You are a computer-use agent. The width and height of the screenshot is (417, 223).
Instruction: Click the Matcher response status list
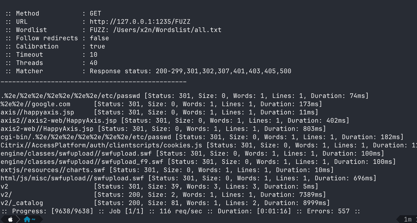pos(191,71)
